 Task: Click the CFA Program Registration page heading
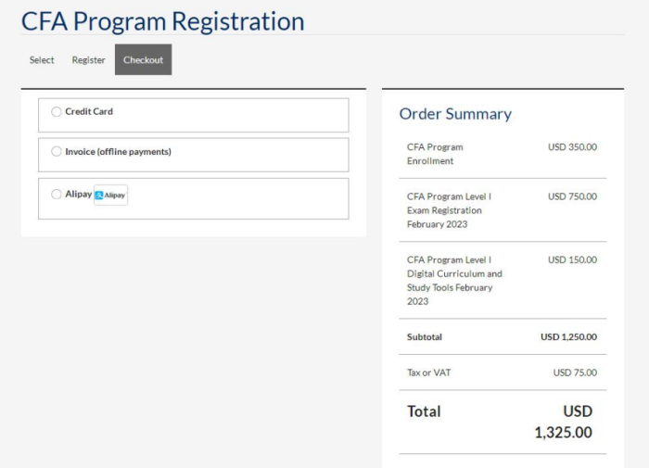[x=162, y=20]
